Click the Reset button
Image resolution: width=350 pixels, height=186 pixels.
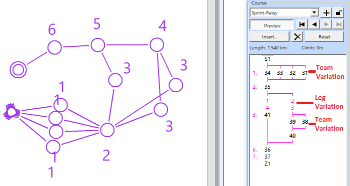click(x=324, y=37)
